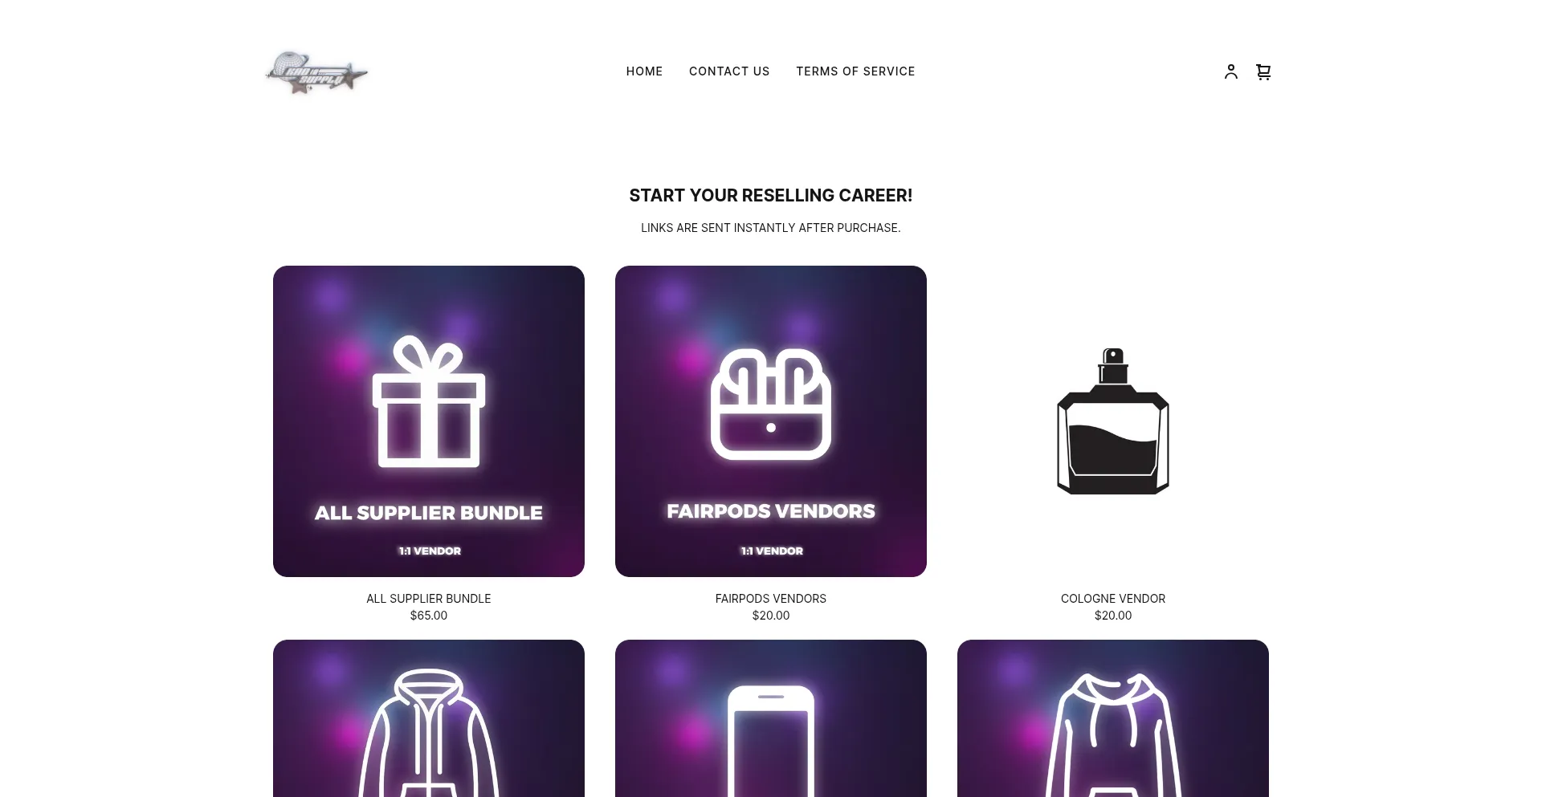Go to the Home menu item

pyautogui.click(x=644, y=71)
